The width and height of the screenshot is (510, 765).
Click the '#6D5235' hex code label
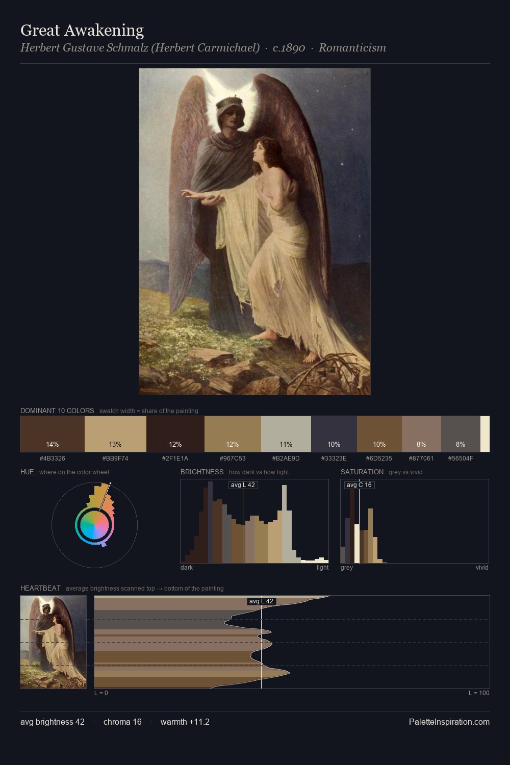coord(379,458)
